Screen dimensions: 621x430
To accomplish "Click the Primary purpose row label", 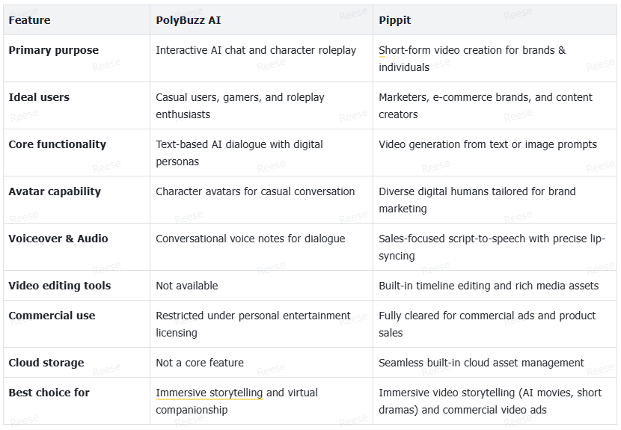I will (53, 50).
